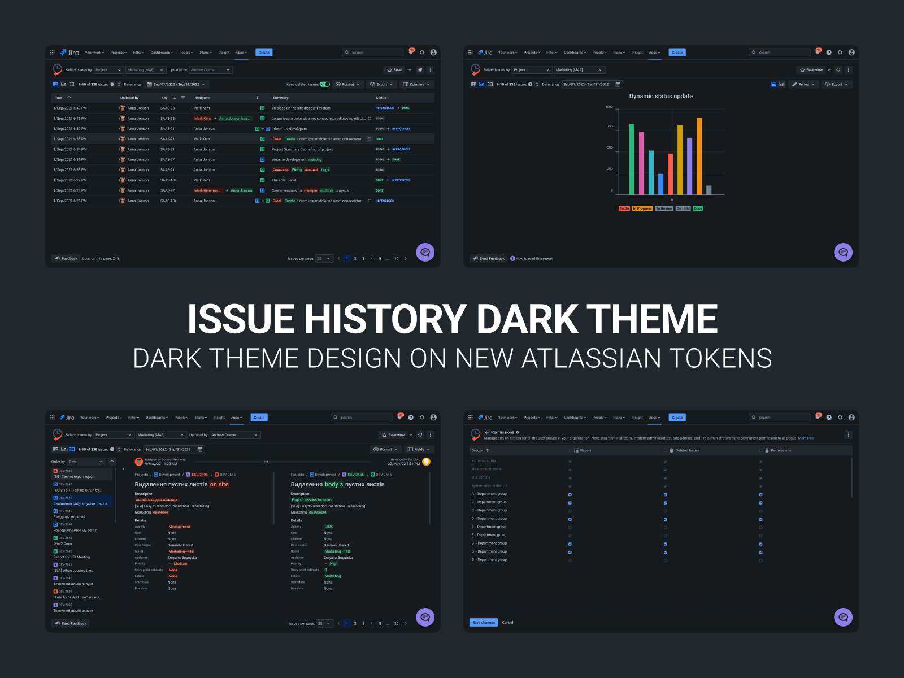Expand summary icon on SAAS-98 Lorem ipsum row
This screenshot has width=904, height=678.
(x=370, y=119)
